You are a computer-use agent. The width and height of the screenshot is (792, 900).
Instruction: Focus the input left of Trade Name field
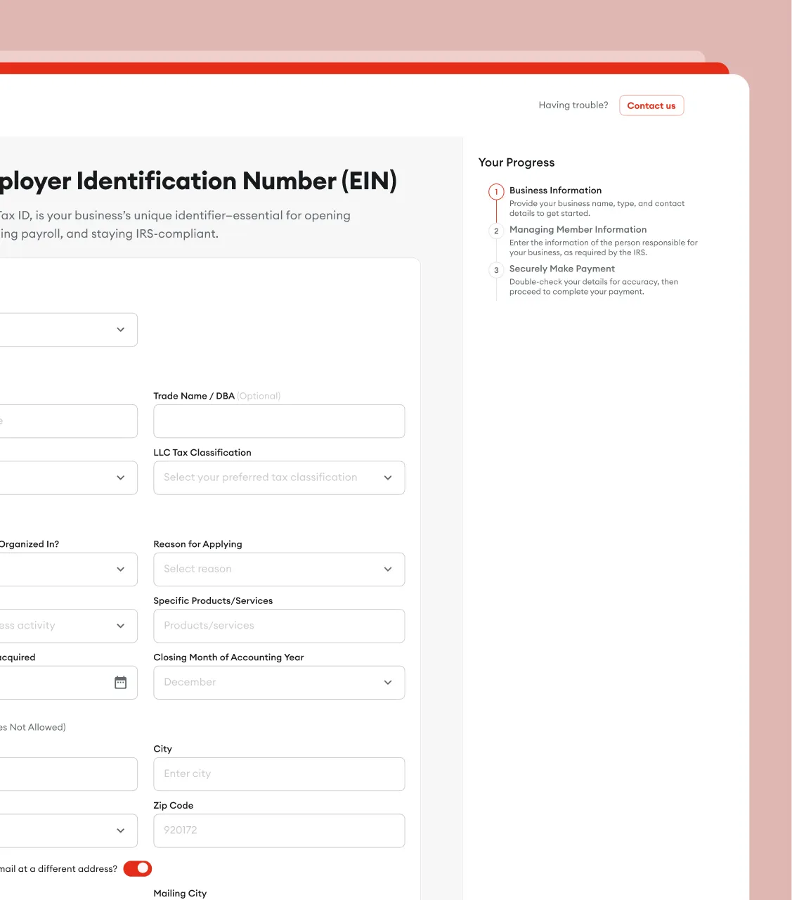(68, 421)
